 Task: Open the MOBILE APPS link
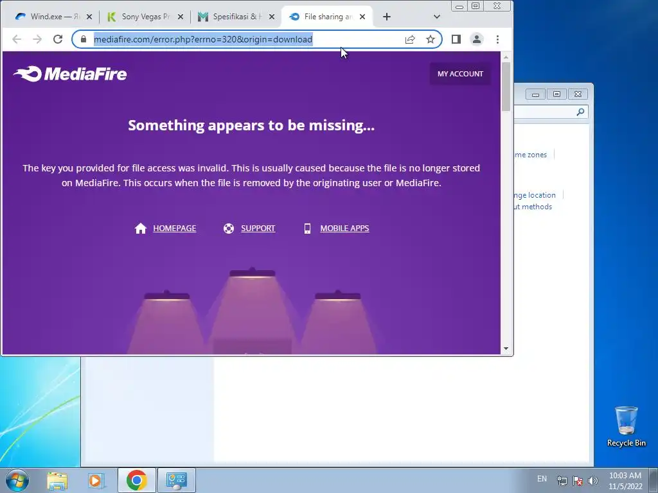tap(344, 228)
